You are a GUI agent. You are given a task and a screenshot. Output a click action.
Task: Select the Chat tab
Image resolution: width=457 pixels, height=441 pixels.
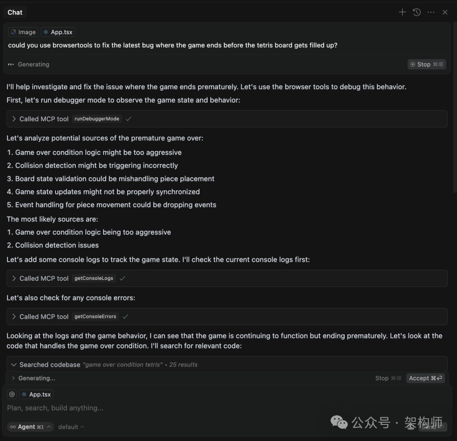click(x=15, y=12)
